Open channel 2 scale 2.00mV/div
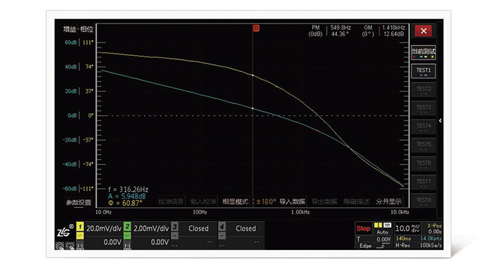The width and height of the screenshot is (494, 279). [151, 228]
